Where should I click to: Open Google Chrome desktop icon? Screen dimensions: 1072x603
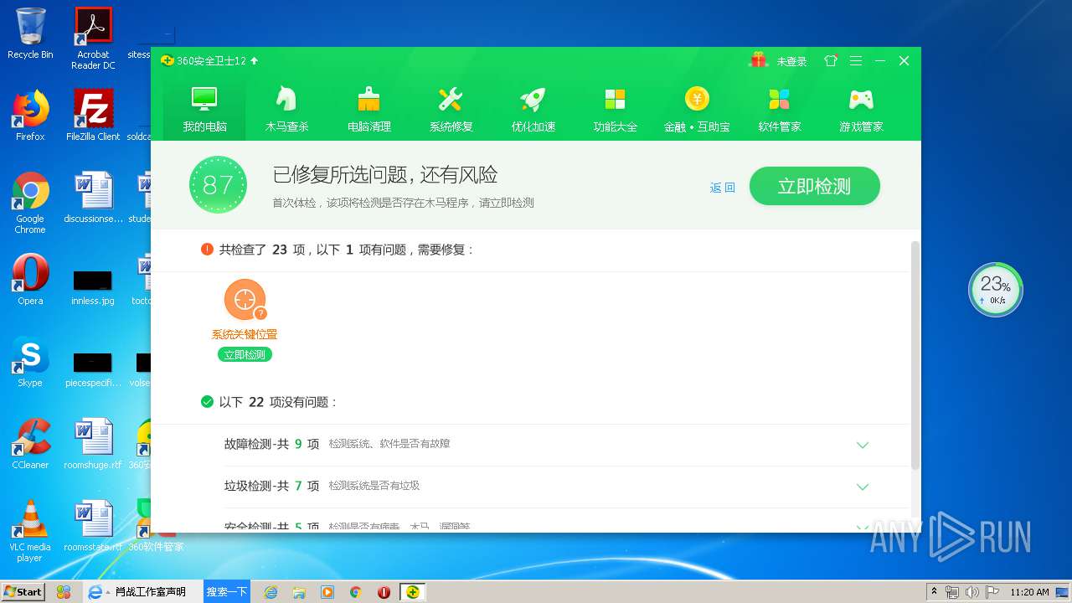30,203
